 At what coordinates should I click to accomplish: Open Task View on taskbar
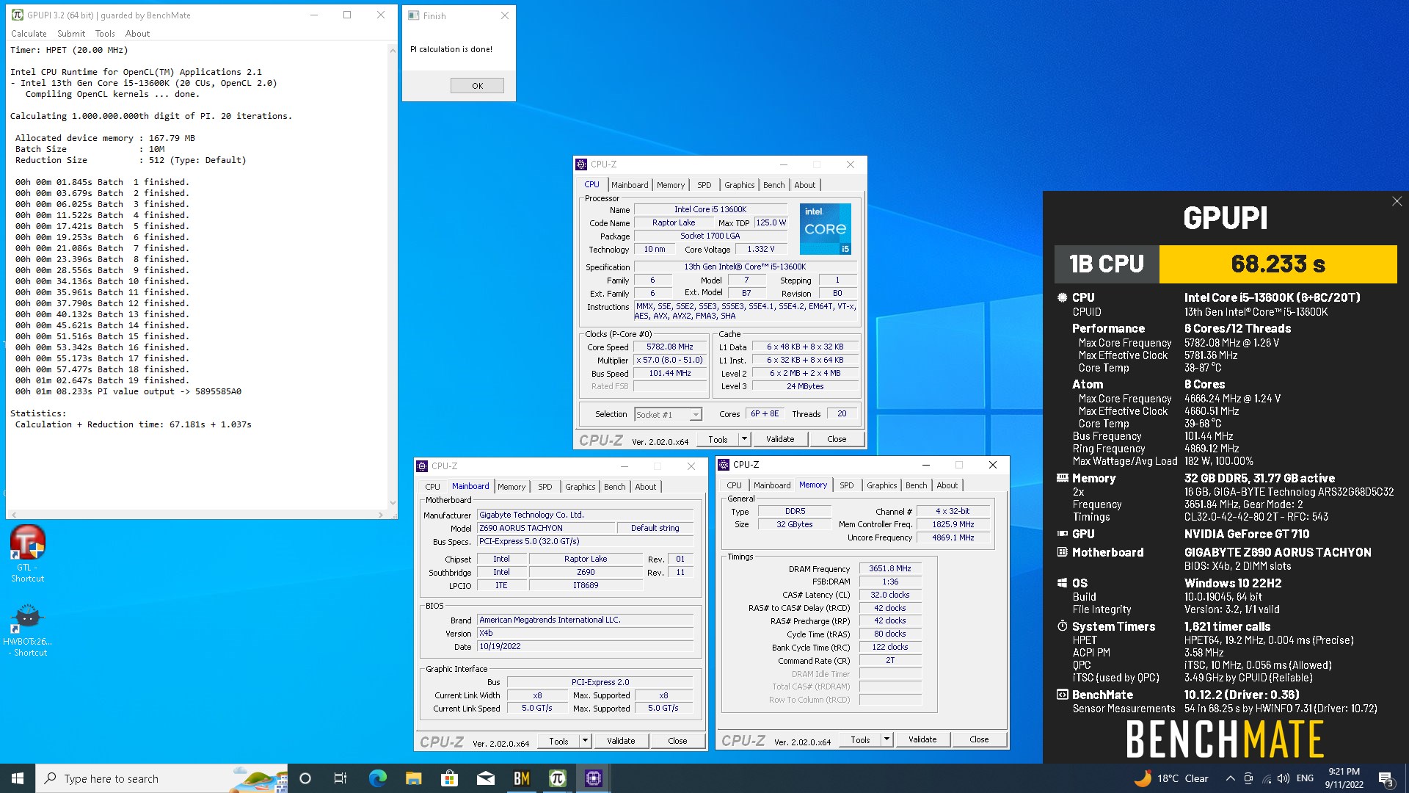point(340,778)
